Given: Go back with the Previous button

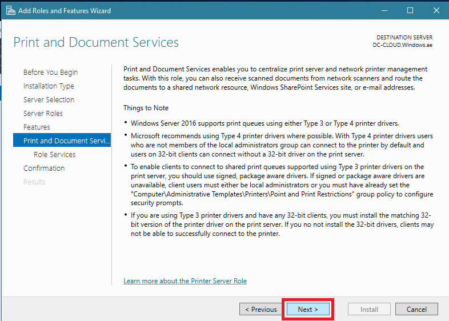Looking at the screenshot, I should pos(261,309).
